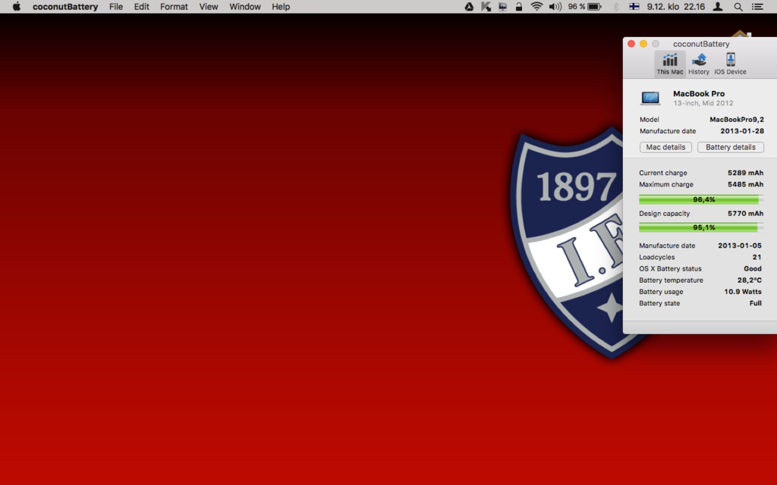Switch to the This Mac tab

pyautogui.click(x=670, y=64)
